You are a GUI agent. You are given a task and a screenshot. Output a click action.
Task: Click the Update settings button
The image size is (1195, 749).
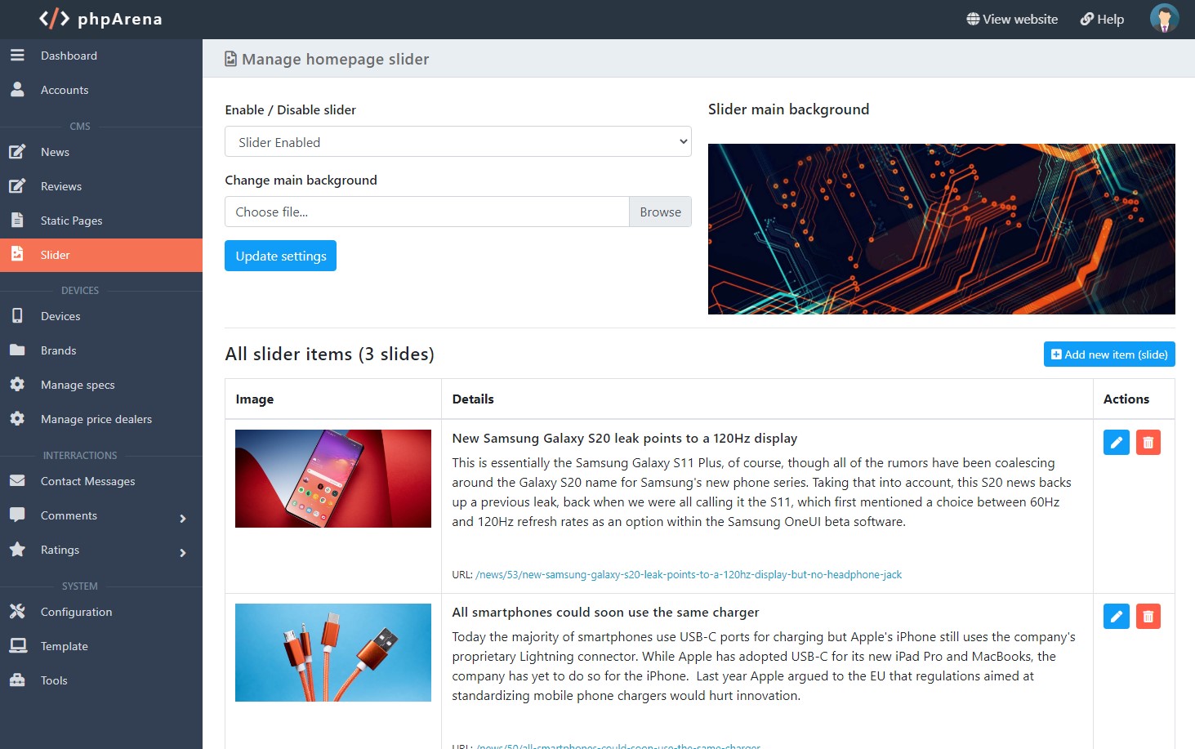280,256
